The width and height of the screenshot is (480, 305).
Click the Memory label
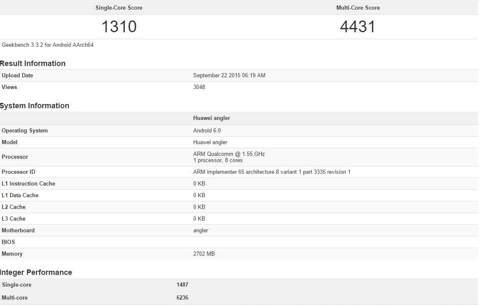pyautogui.click(x=12, y=254)
